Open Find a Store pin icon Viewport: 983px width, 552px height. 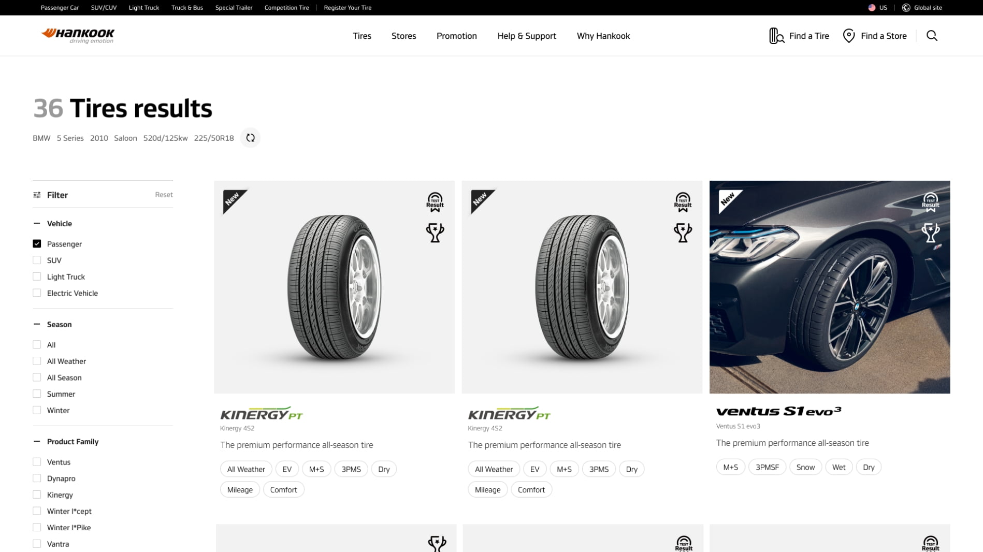point(848,36)
